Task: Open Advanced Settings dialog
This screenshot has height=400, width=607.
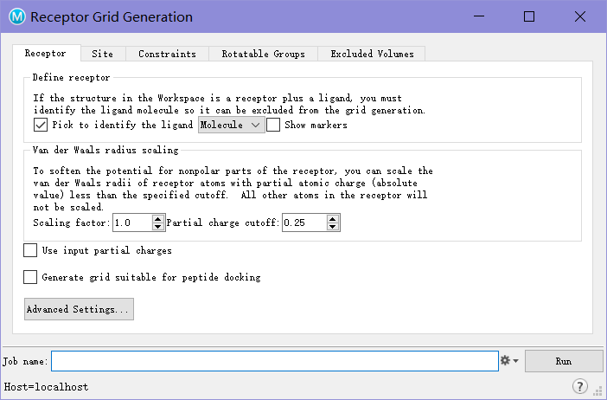Action: (79, 309)
